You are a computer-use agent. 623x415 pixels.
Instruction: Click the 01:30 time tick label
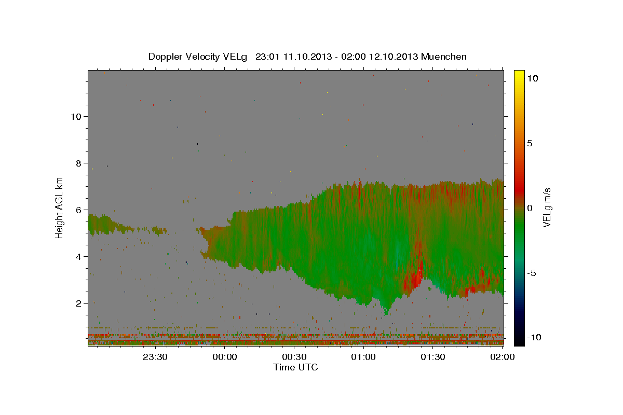tap(433, 357)
